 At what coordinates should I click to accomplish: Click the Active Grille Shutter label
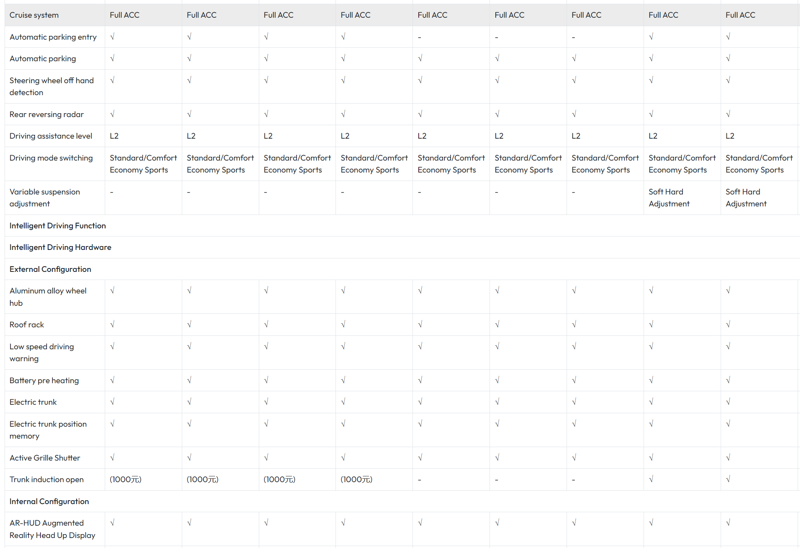click(x=45, y=458)
